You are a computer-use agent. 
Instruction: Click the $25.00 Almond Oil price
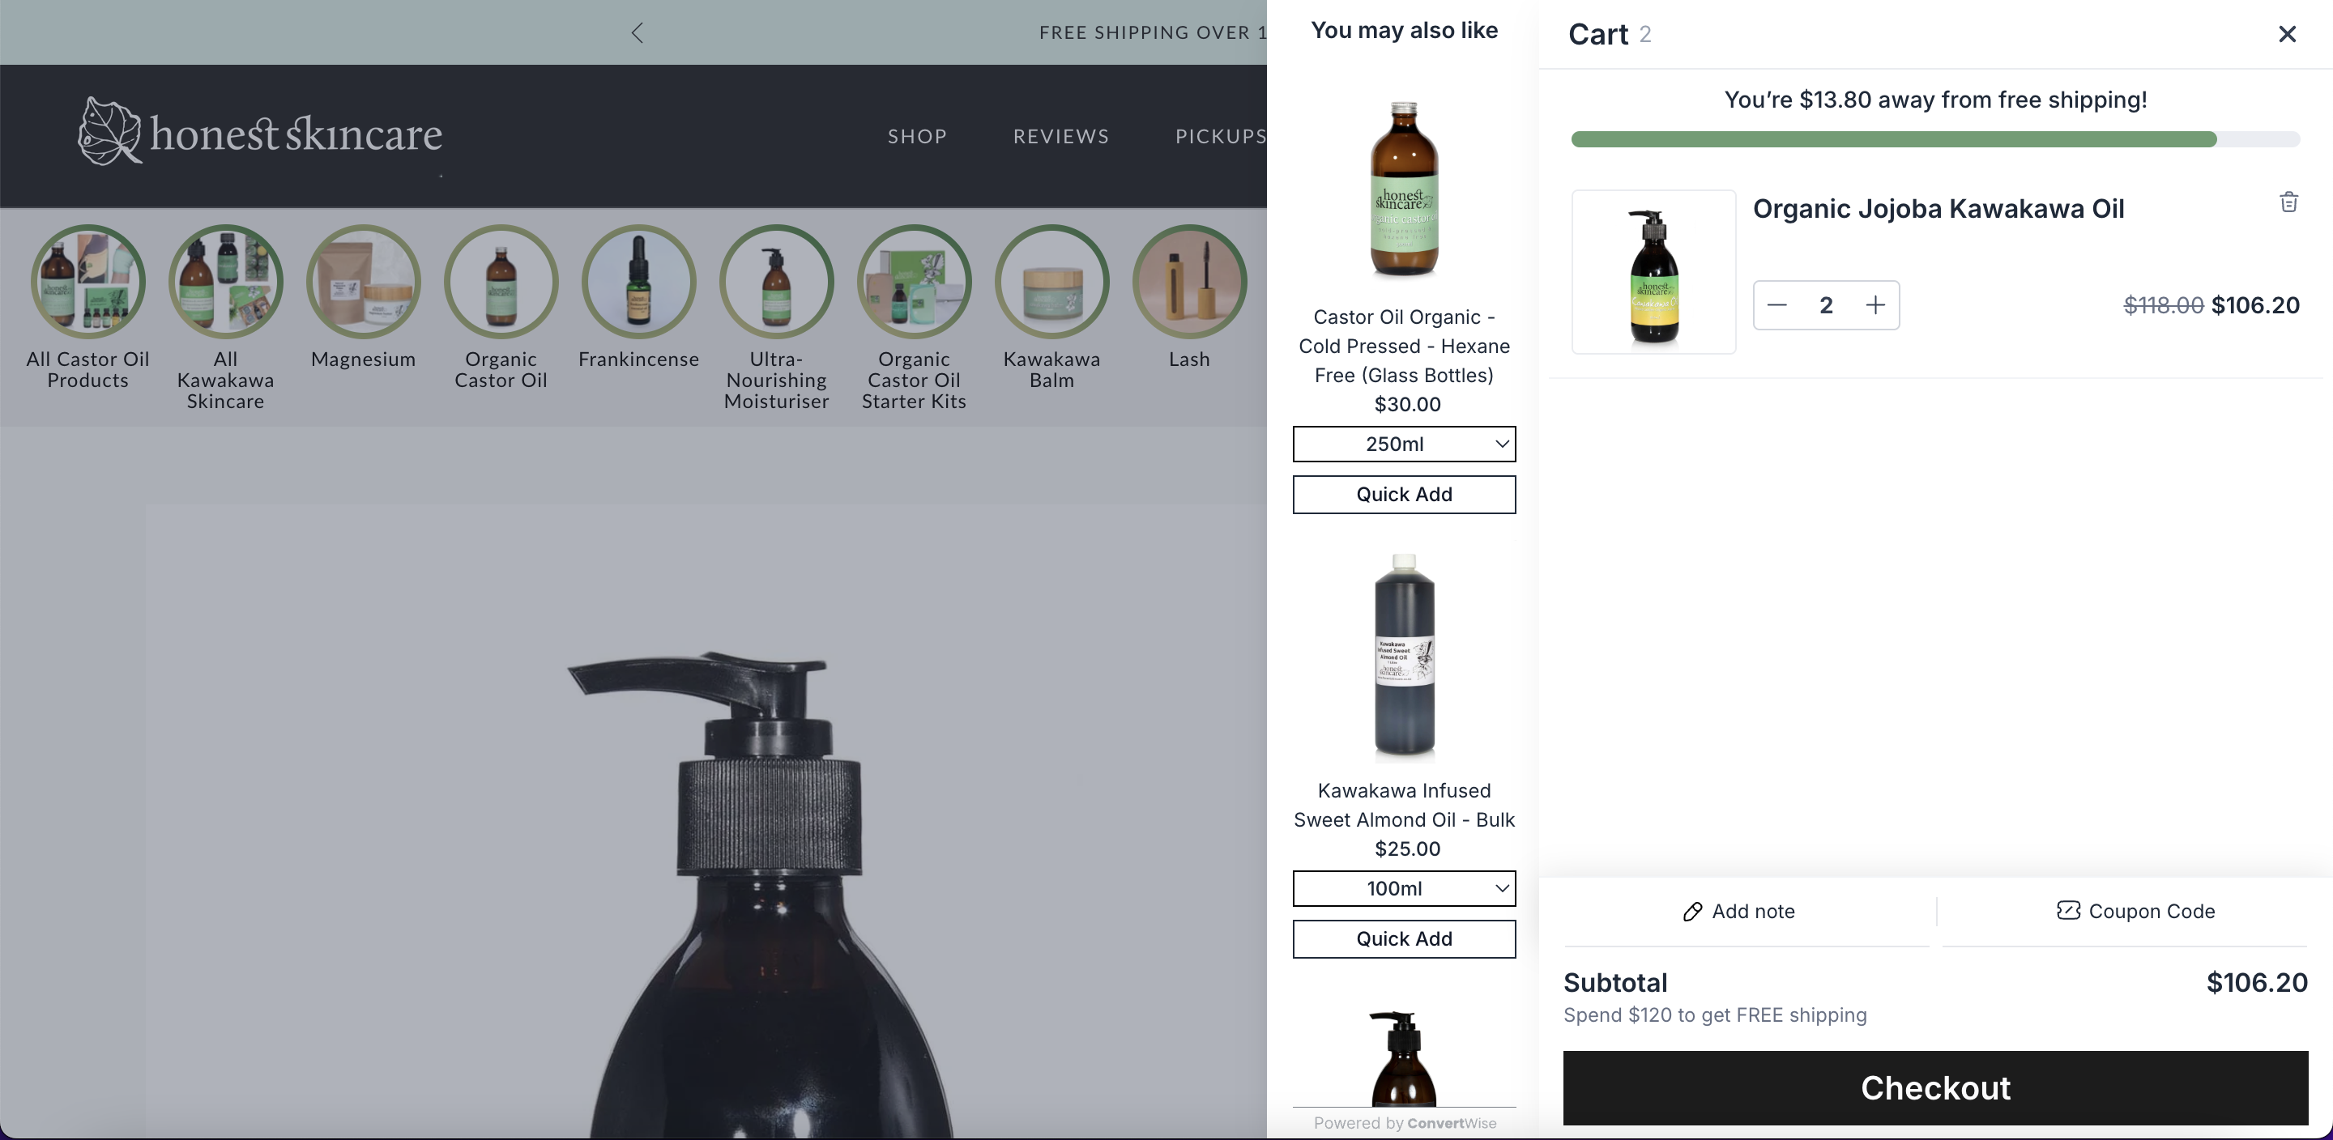click(1406, 849)
